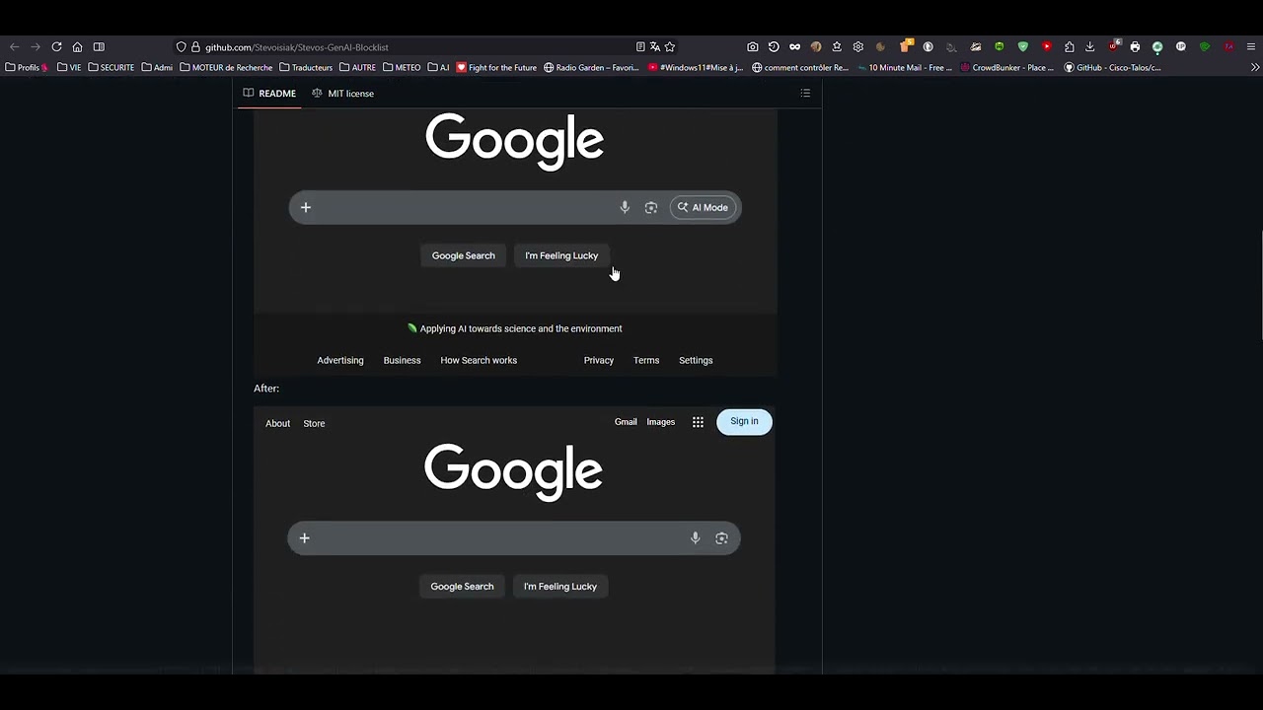Print the page using printer icon
This screenshot has height=710, width=1263.
(1135, 46)
